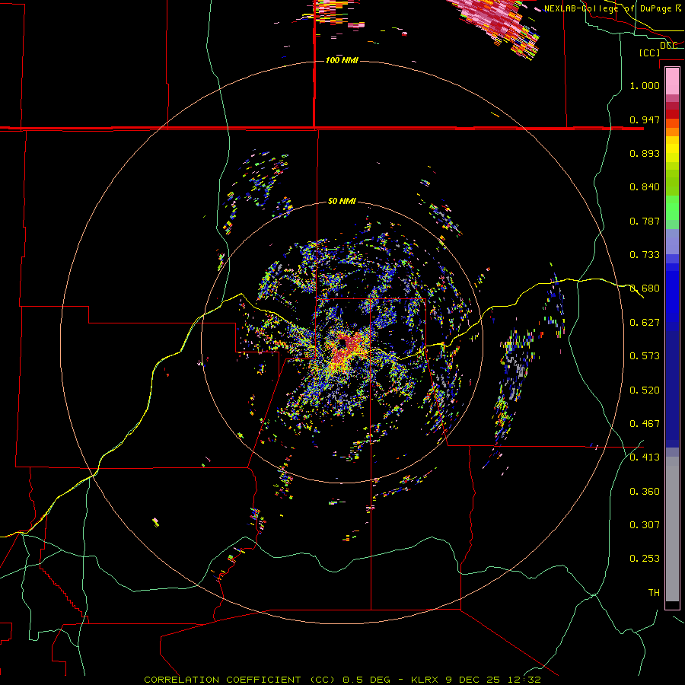Image resolution: width=685 pixels, height=685 pixels.
Task: Click the "9 DEC 25 12:32" timestamp
Action: [493, 680]
